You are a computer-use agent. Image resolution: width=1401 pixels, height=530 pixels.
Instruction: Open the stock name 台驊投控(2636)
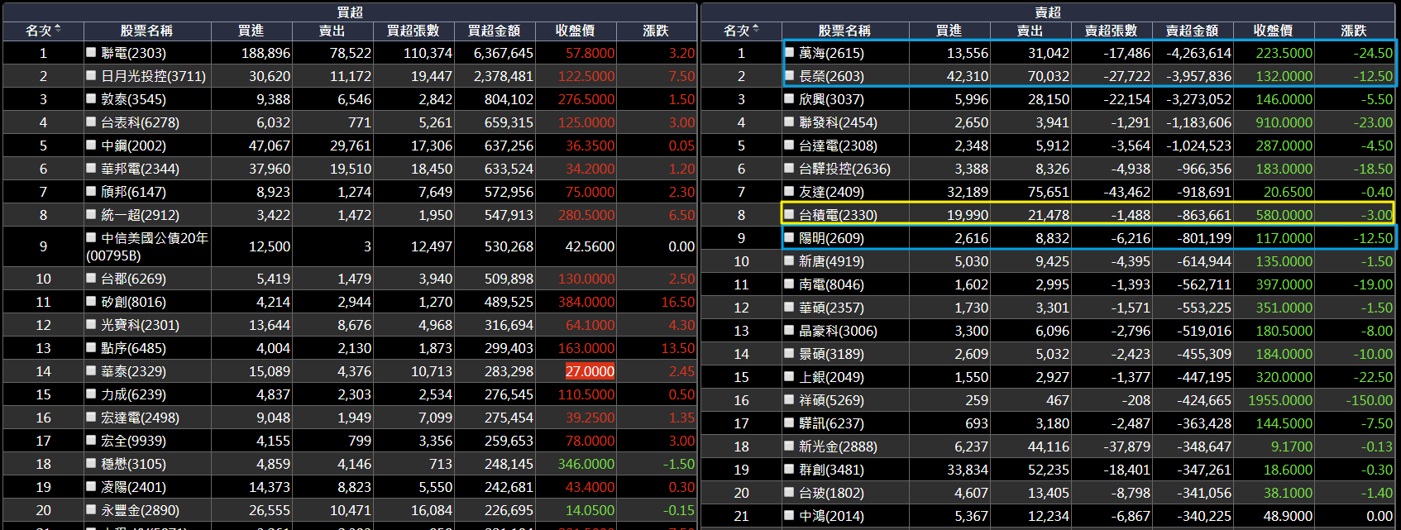click(x=844, y=169)
